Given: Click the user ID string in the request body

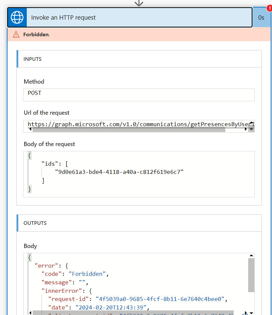Looking at the screenshot, I should click(119, 172).
